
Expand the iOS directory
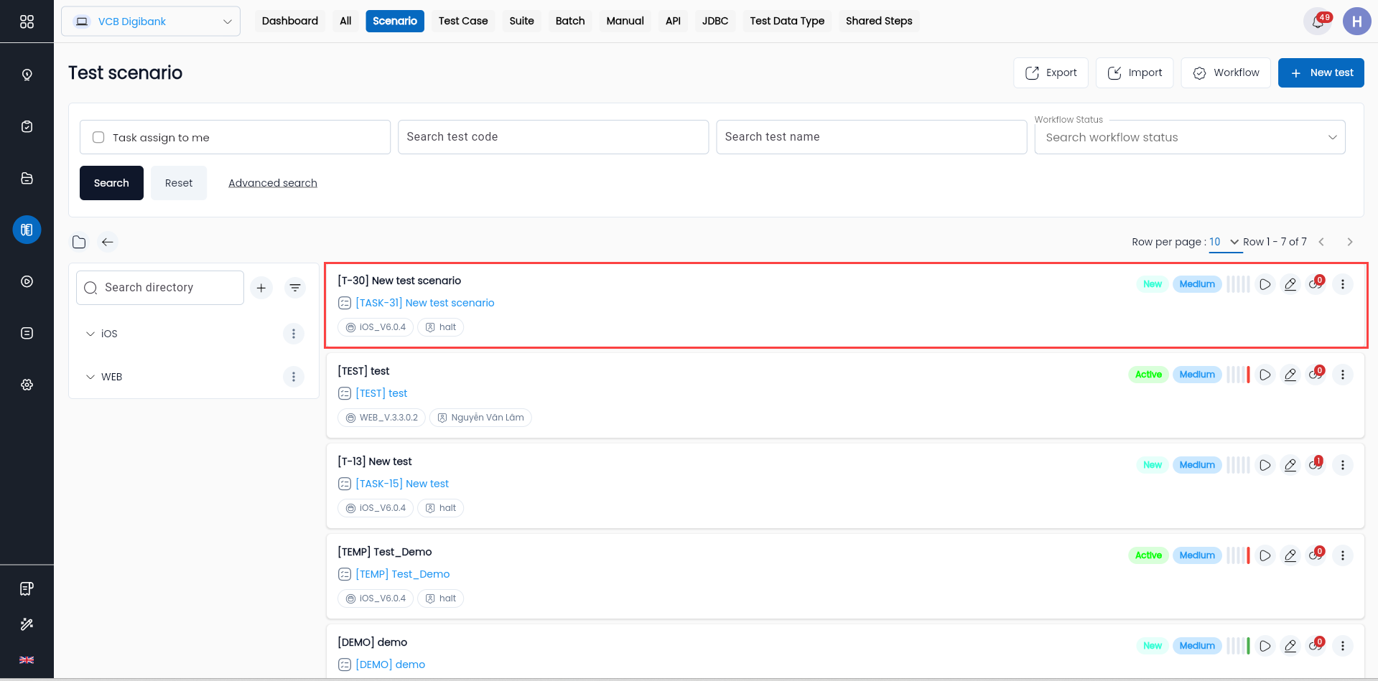coord(90,334)
